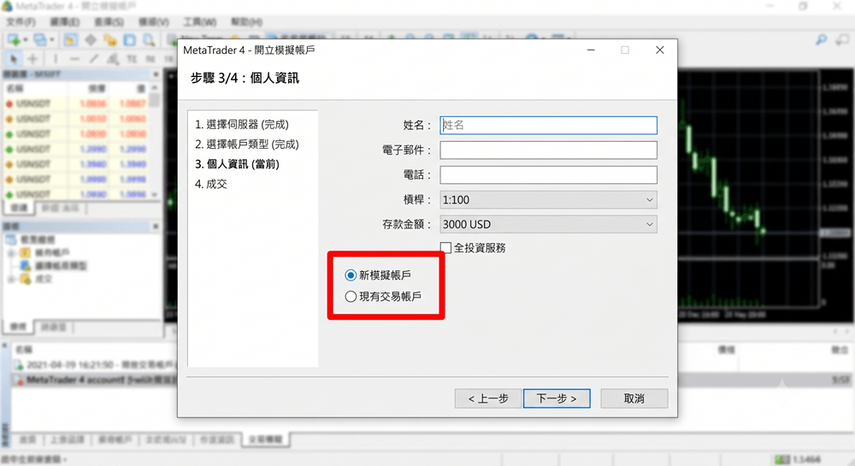Select the Horizontal Line drawing tool

[x=74, y=58]
